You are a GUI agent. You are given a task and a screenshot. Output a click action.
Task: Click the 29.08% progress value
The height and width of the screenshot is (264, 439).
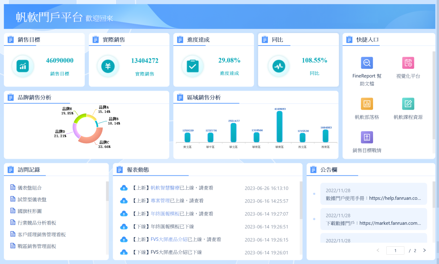click(229, 60)
